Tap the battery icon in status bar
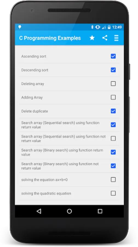The height and width of the screenshot is (247, 138). click(109, 27)
